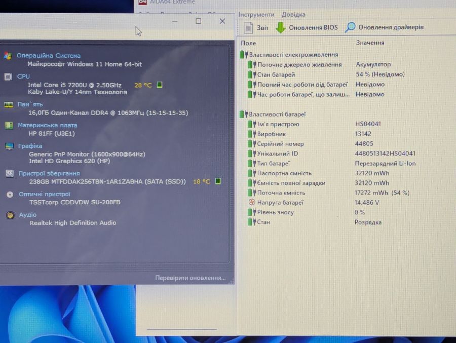The image size is (456, 343).
Task: Click the AIDA64 Extreme title bar icon
Action: pos(142,2)
